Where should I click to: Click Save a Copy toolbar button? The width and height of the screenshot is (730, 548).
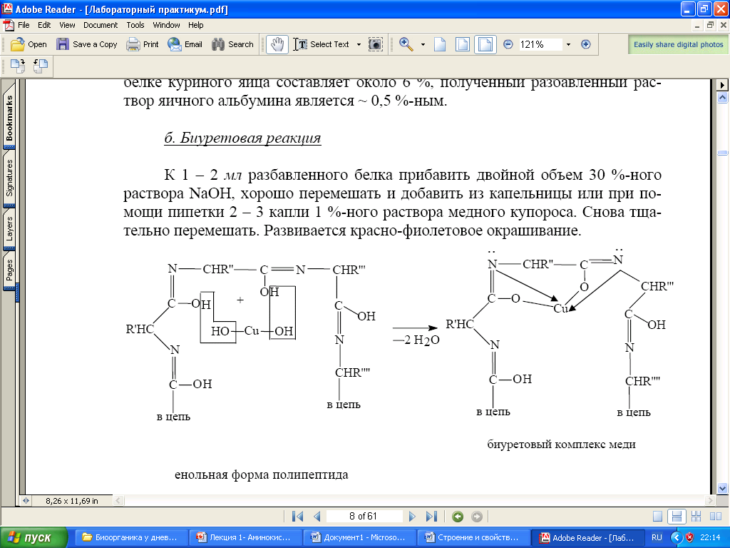click(x=86, y=44)
